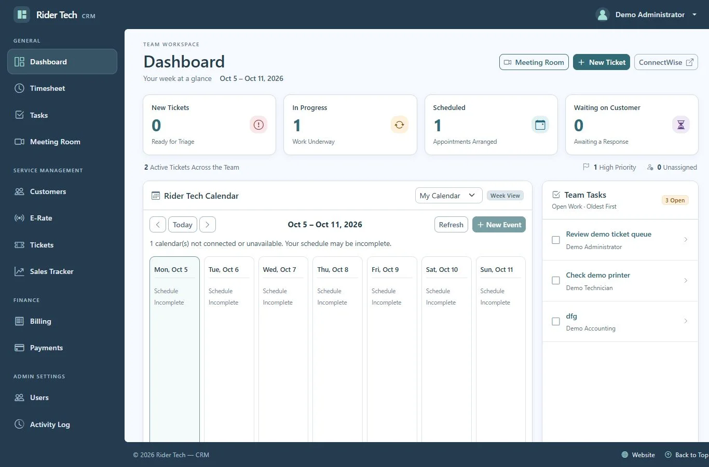This screenshot has width=709, height=467.
Task: Click the Unassigned people icon
Action: (x=650, y=167)
